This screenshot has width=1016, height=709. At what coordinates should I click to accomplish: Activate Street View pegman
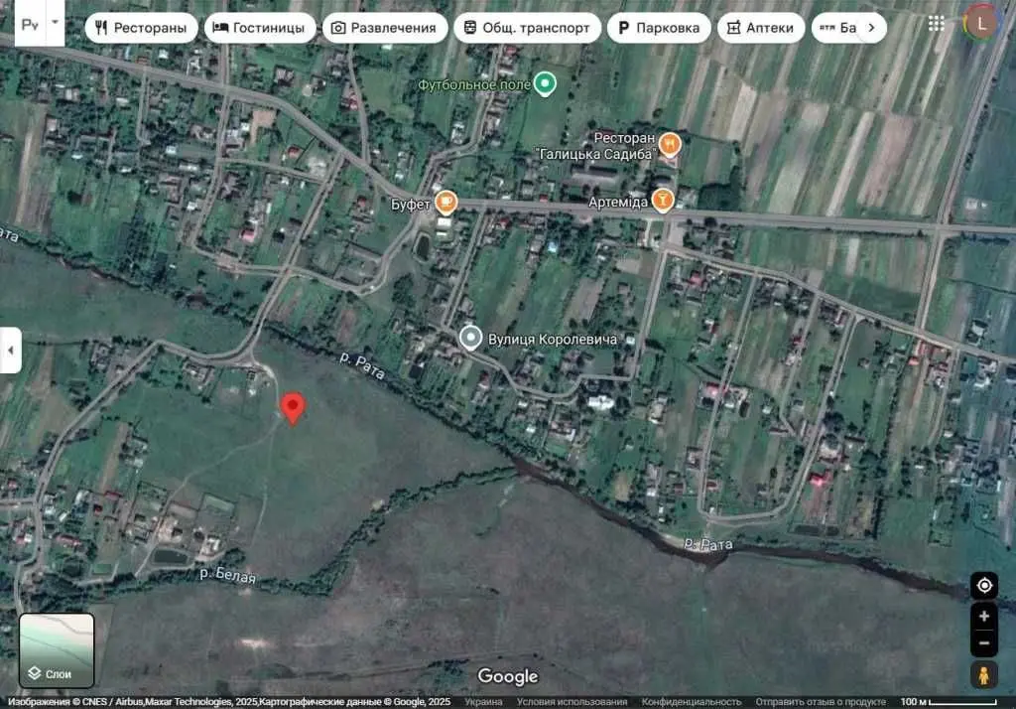click(983, 675)
